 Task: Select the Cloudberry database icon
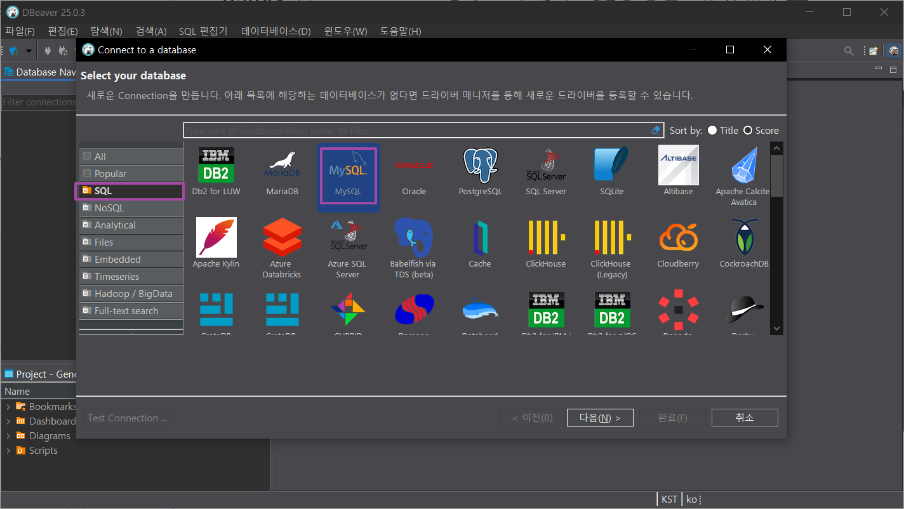tap(678, 237)
